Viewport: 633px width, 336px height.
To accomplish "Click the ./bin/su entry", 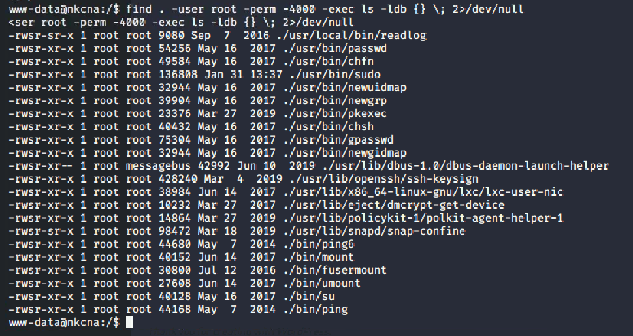I will [x=309, y=296].
